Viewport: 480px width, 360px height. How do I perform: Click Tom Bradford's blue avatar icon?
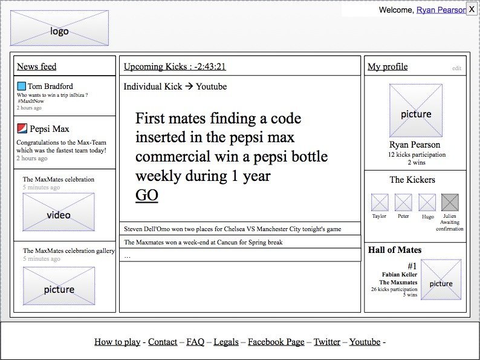tap(22, 87)
